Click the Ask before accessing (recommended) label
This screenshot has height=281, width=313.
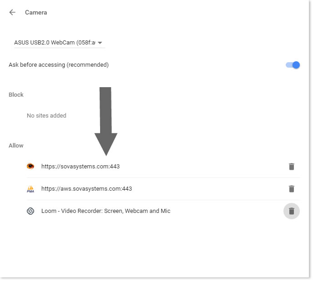coord(59,65)
